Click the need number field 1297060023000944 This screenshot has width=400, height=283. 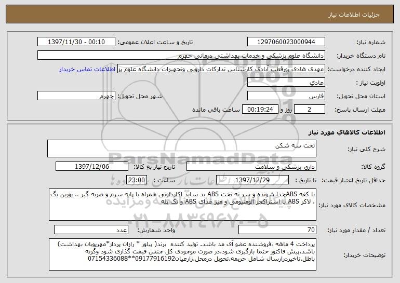[286, 42]
